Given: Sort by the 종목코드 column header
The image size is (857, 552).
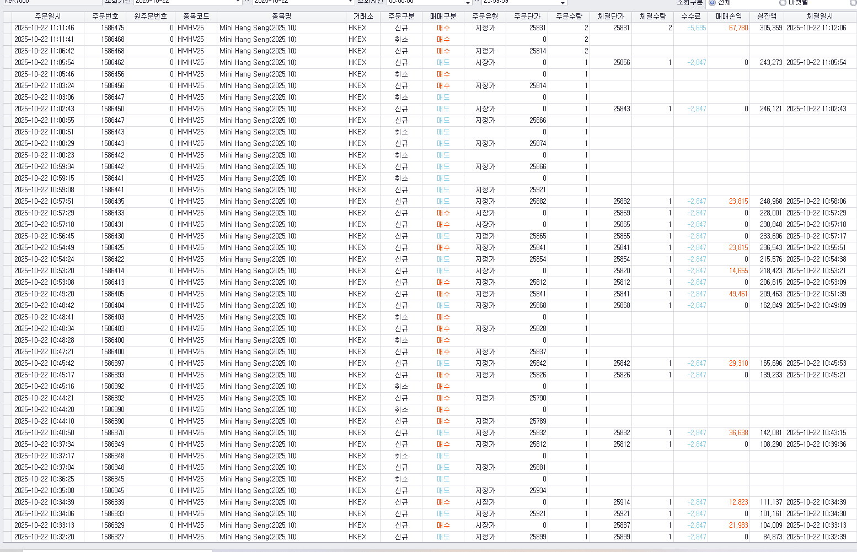Looking at the screenshot, I should click(x=196, y=17).
